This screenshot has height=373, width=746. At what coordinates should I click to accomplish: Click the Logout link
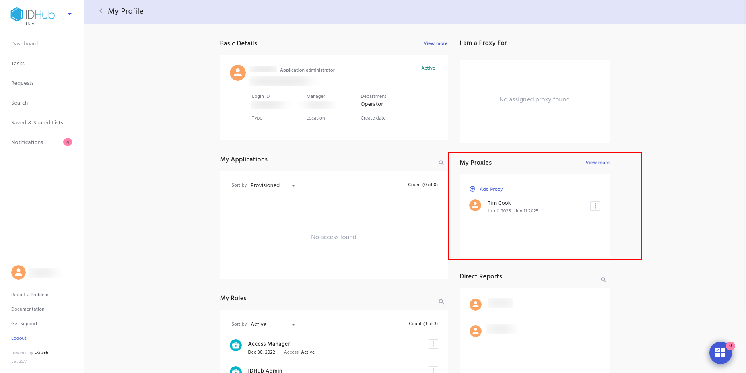[19, 338]
